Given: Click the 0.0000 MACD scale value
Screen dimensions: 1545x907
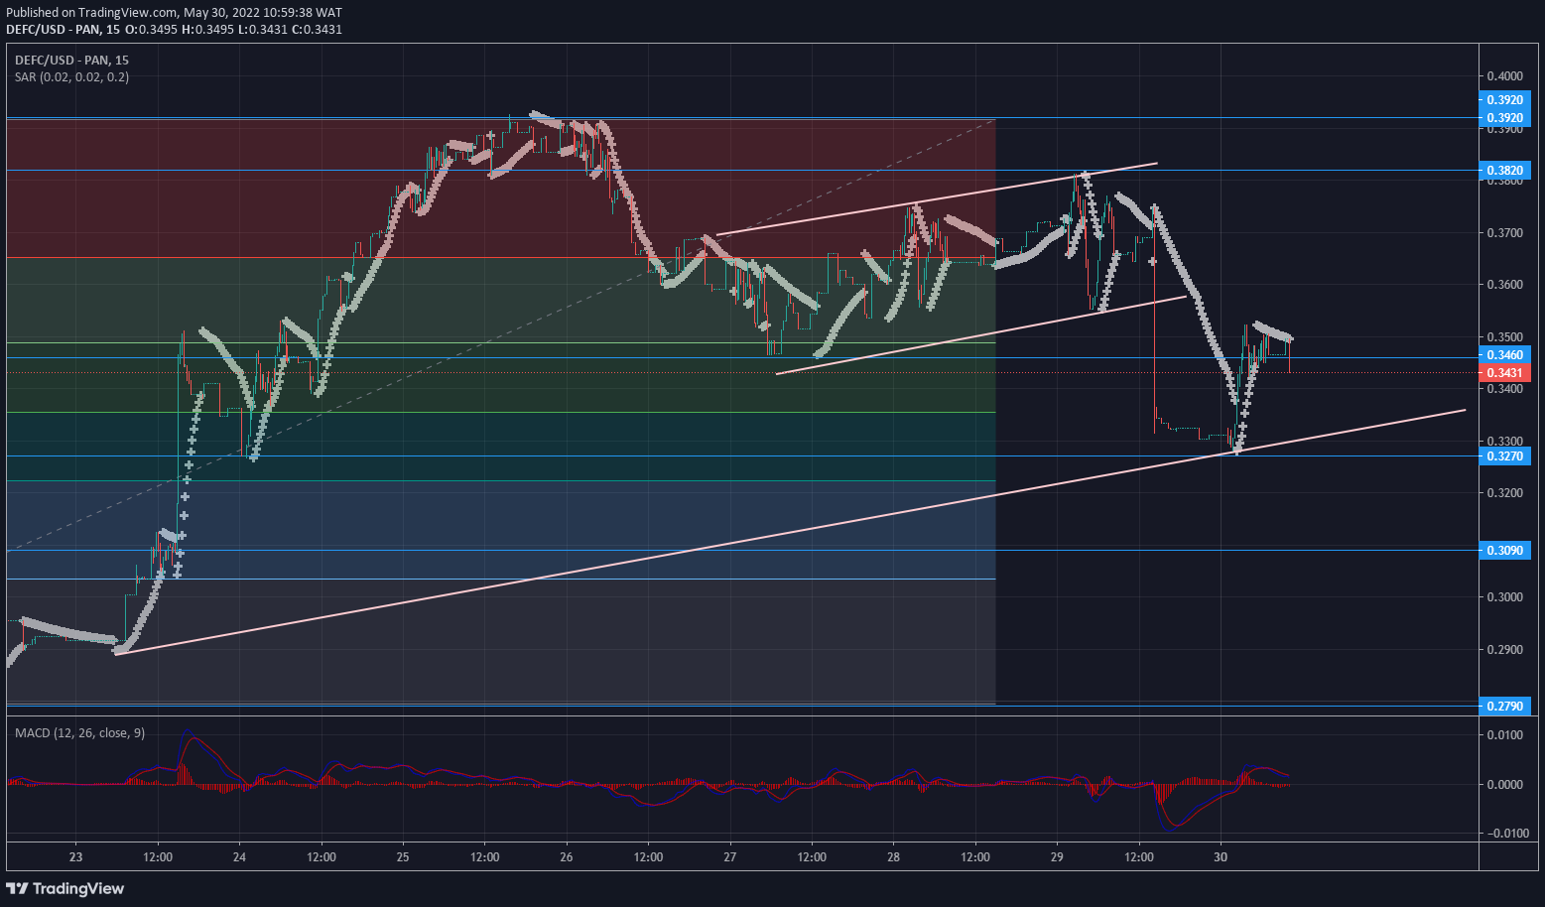Looking at the screenshot, I should click(1504, 785).
